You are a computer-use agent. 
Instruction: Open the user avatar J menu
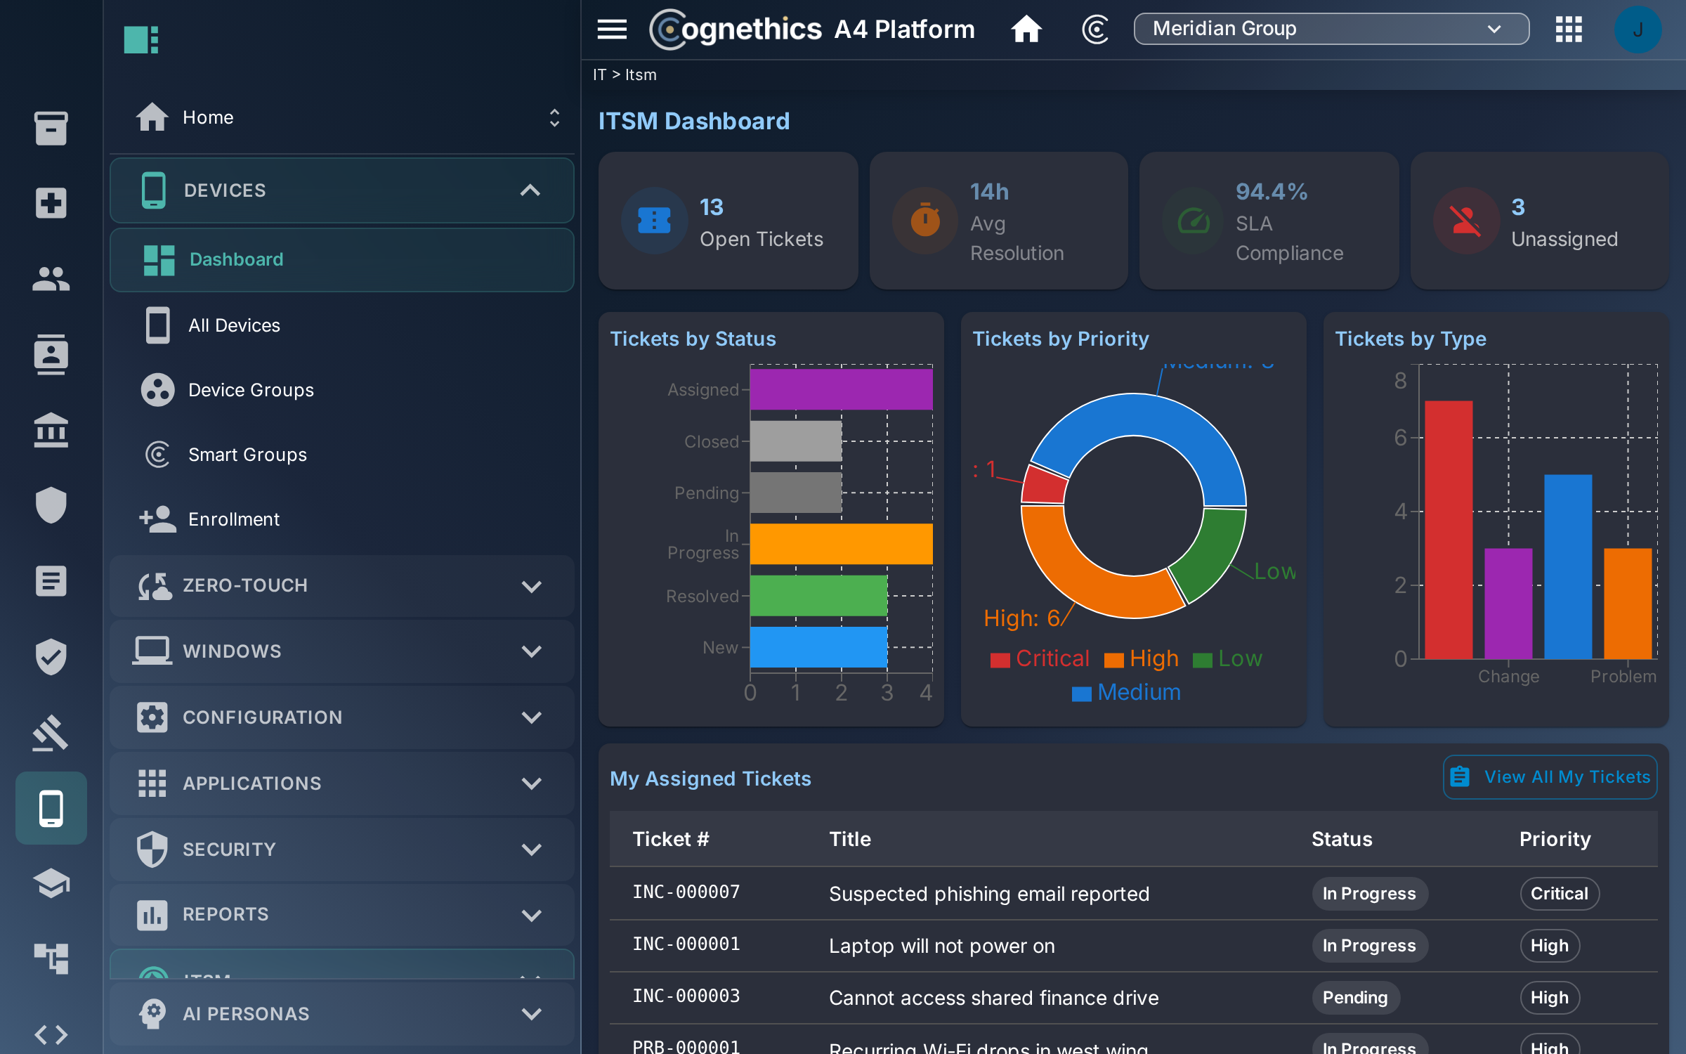(1638, 30)
